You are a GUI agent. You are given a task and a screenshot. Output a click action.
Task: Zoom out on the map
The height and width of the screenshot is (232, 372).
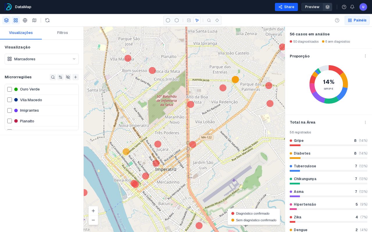point(93,220)
